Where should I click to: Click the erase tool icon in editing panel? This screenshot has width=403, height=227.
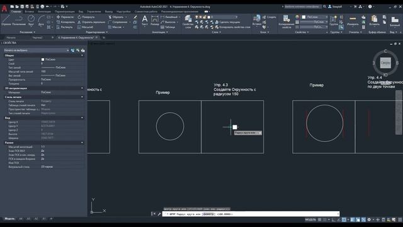(x=135, y=17)
